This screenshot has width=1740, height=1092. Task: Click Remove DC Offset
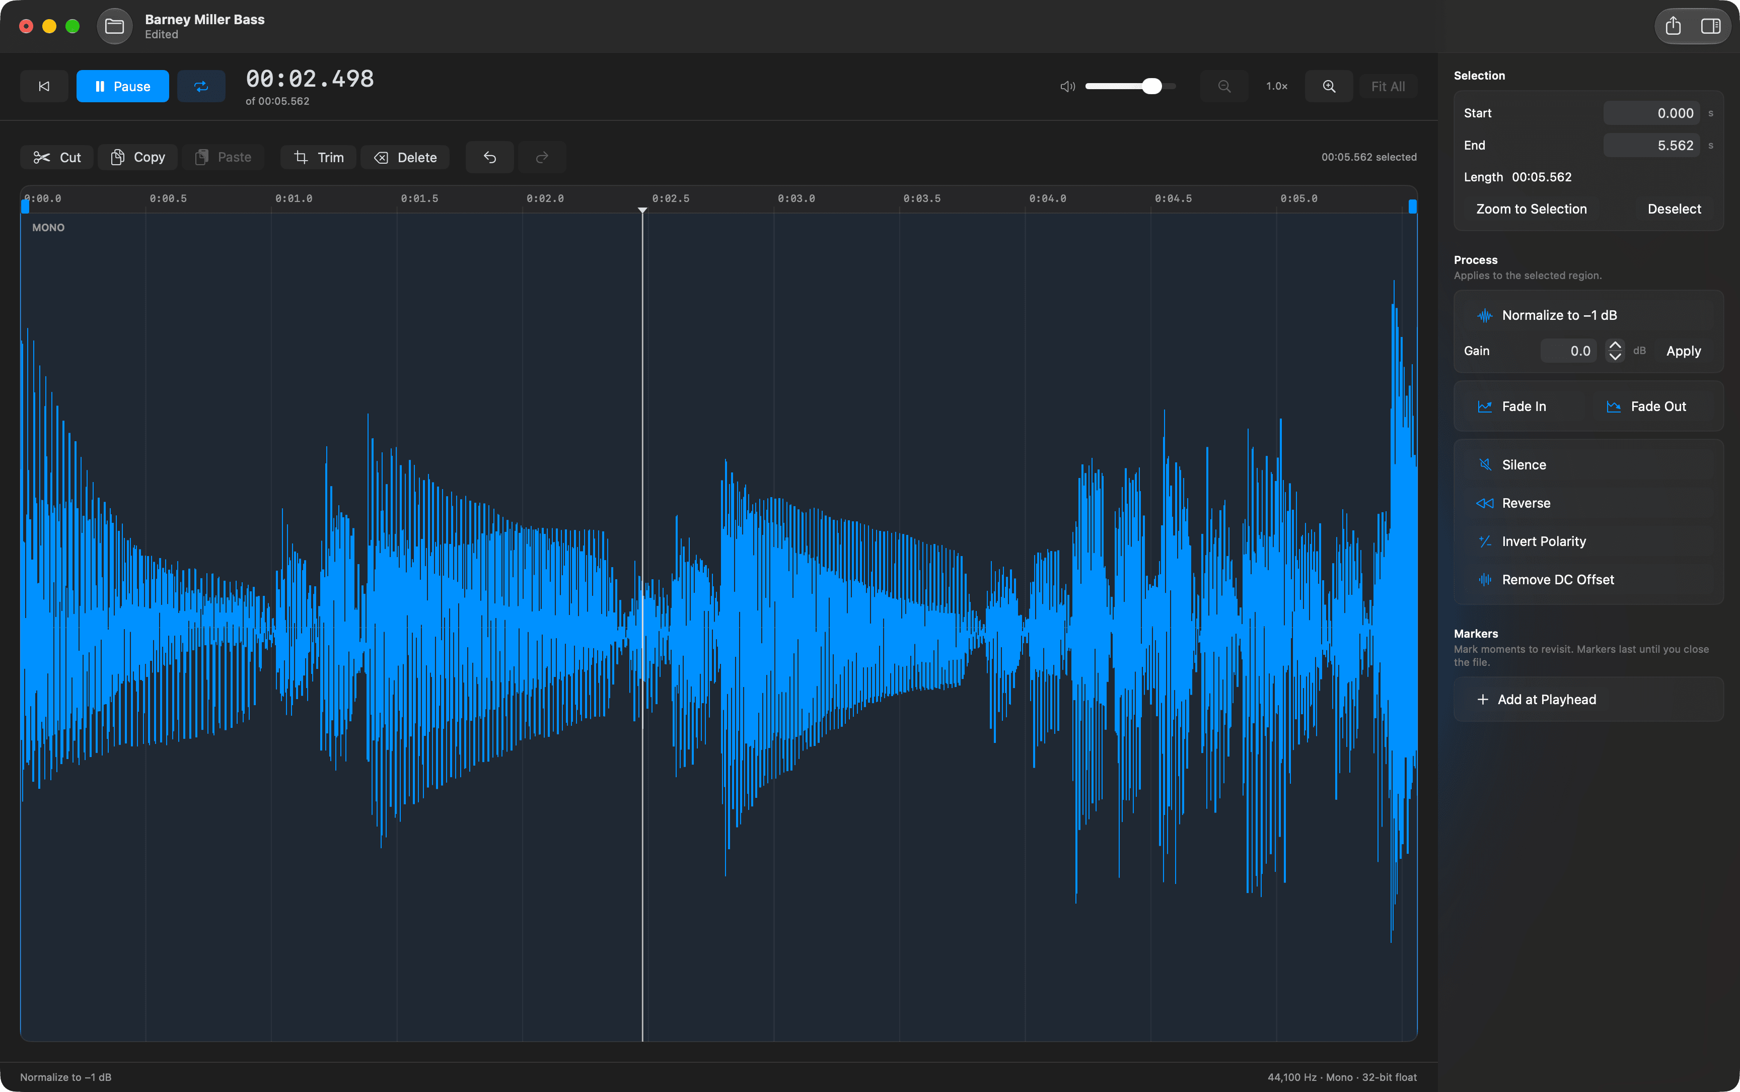tap(1588, 579)
